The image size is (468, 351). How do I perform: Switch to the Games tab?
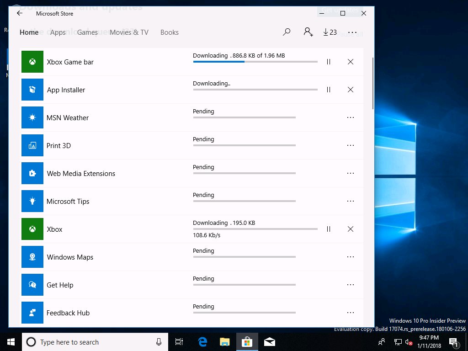pyautogui.click(x=87, y=32)
